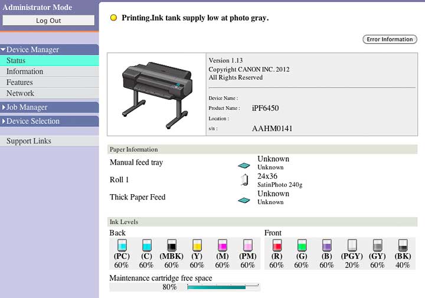
Task: Click the 24x36 roll size text
Action: click(267, 176)
